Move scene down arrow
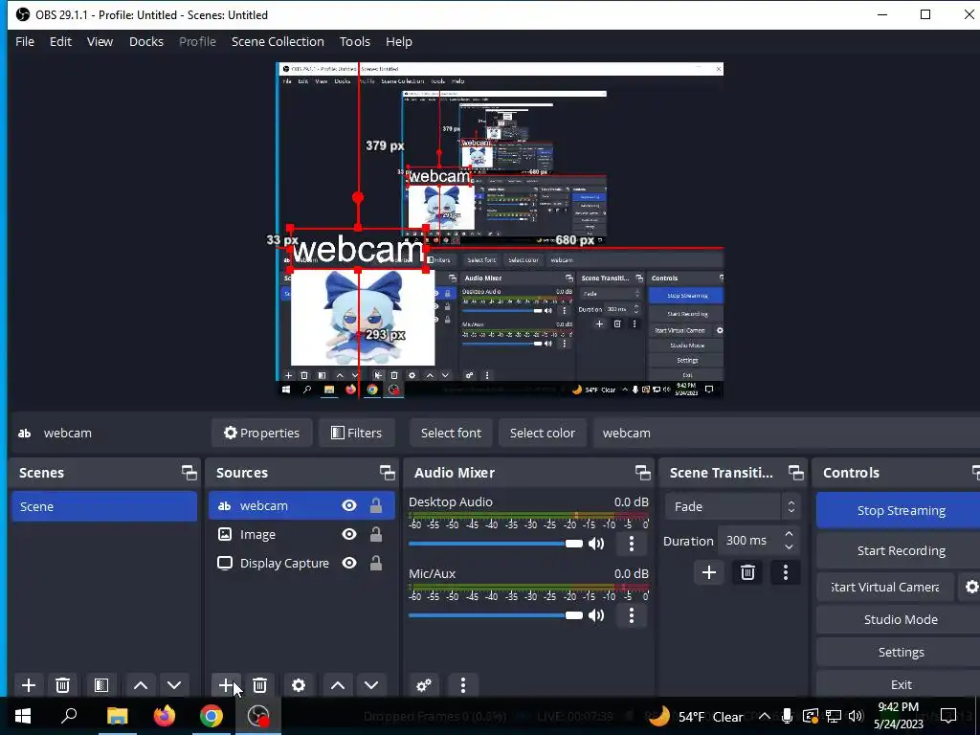980x735 pixels. coord(174,685)
